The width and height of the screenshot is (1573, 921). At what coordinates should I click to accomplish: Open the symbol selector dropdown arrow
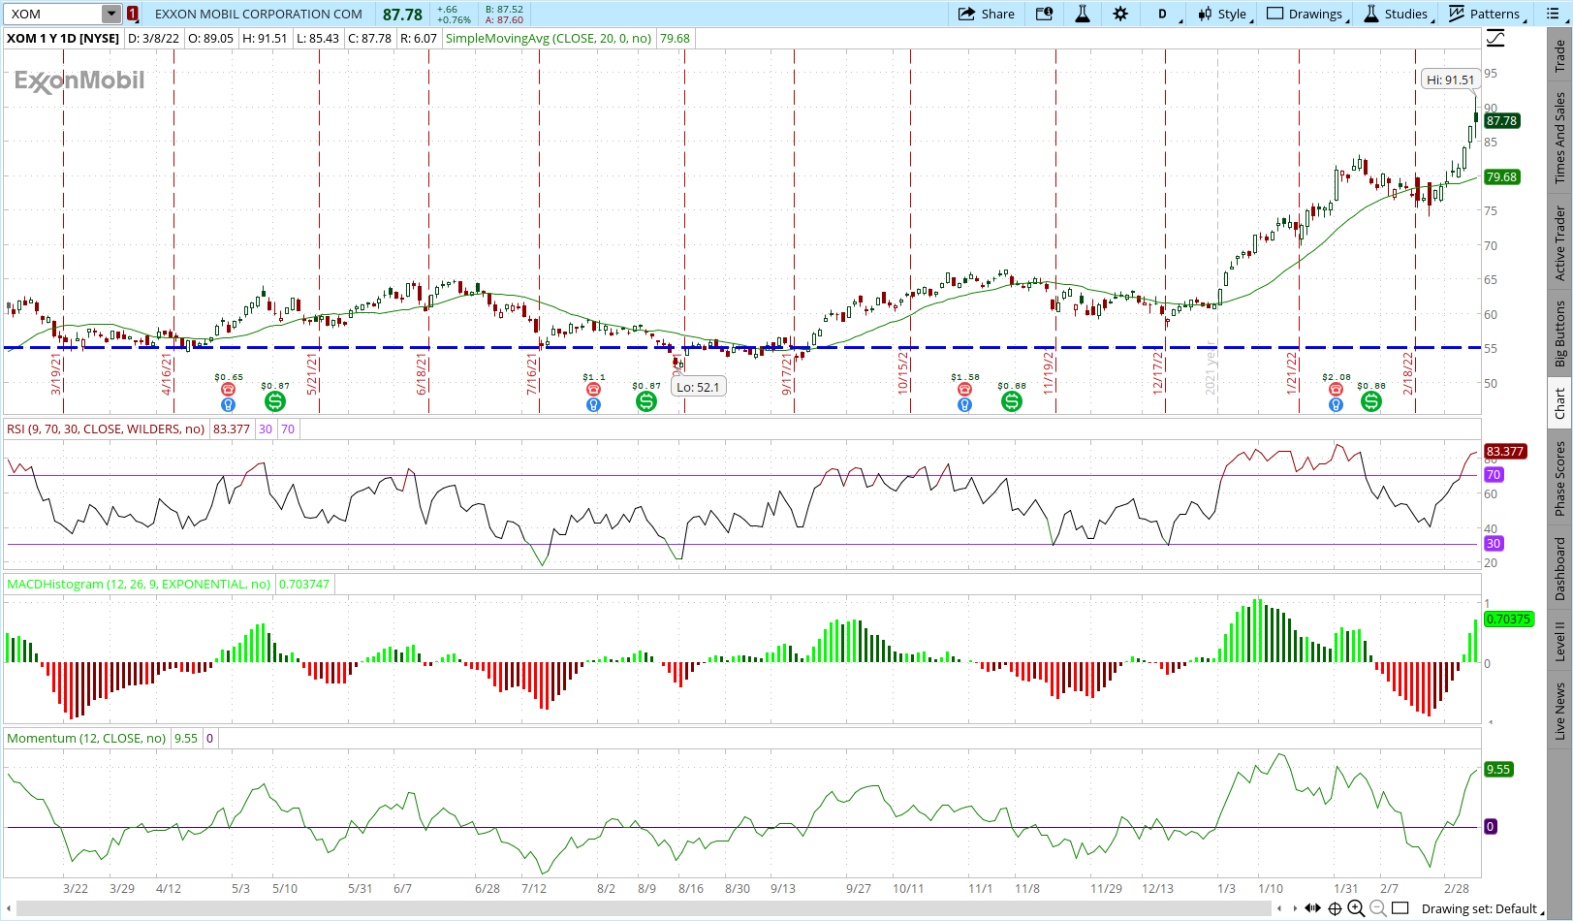tap(111, 14)
